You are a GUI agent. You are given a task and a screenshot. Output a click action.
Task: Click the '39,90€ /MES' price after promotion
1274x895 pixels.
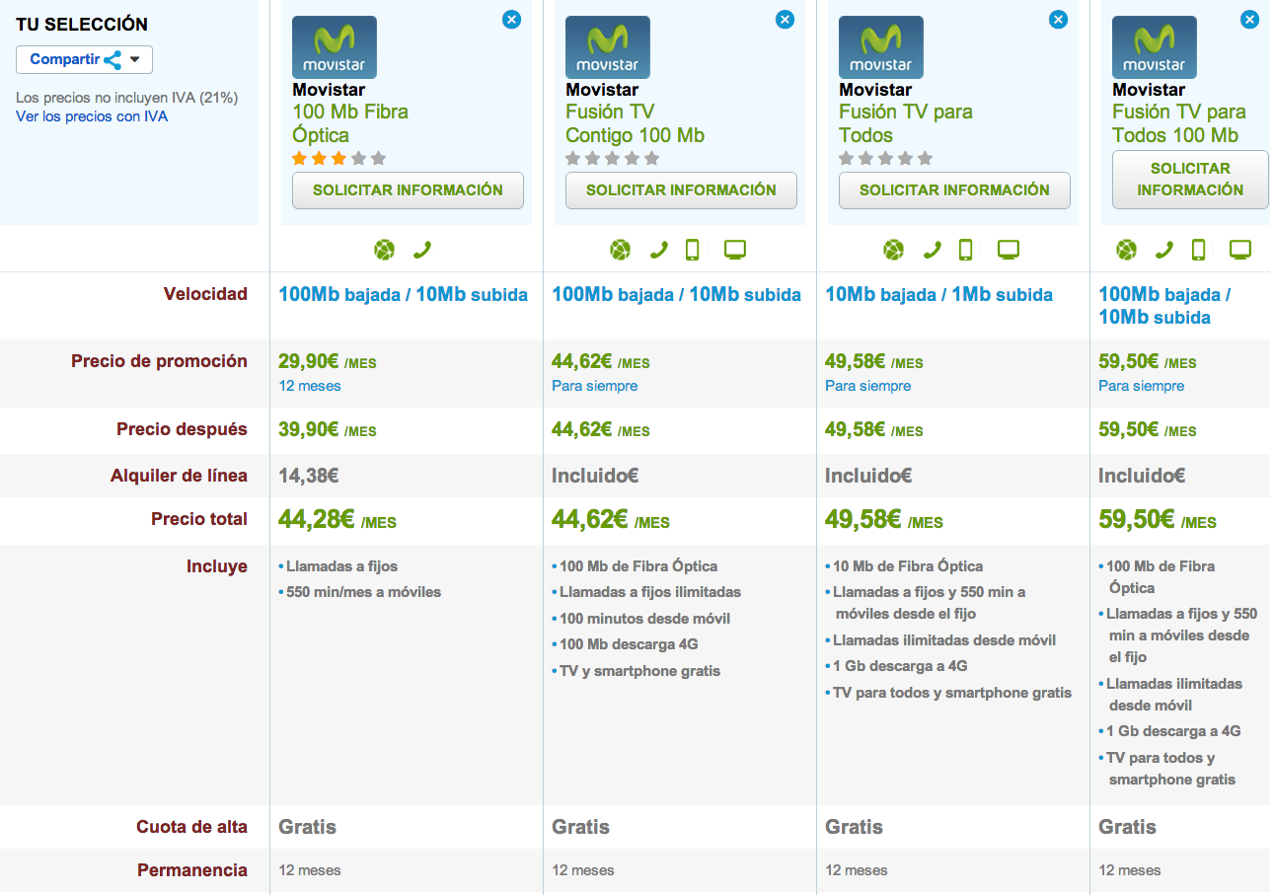328,430
